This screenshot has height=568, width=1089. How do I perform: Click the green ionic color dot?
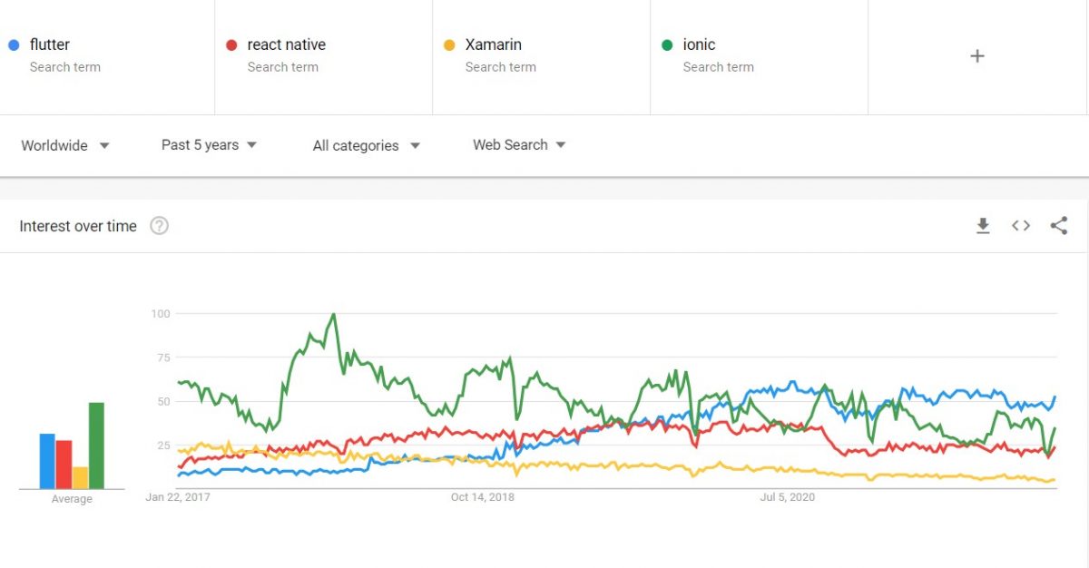point(668,44)
